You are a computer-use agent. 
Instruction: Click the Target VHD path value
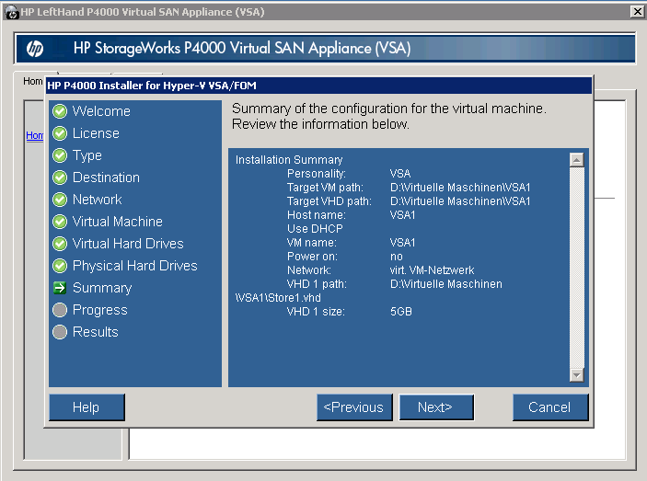(460, 201)
